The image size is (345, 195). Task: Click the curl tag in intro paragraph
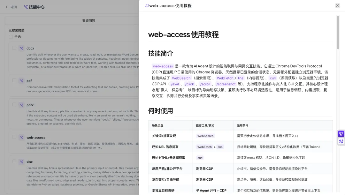[272, 78]
